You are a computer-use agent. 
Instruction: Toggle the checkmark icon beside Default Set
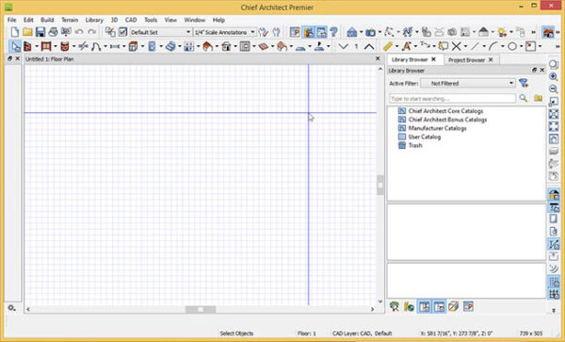click(122, 32)
